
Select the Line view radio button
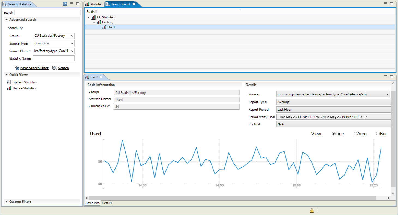pyautogui.click(x=333, y=134)
